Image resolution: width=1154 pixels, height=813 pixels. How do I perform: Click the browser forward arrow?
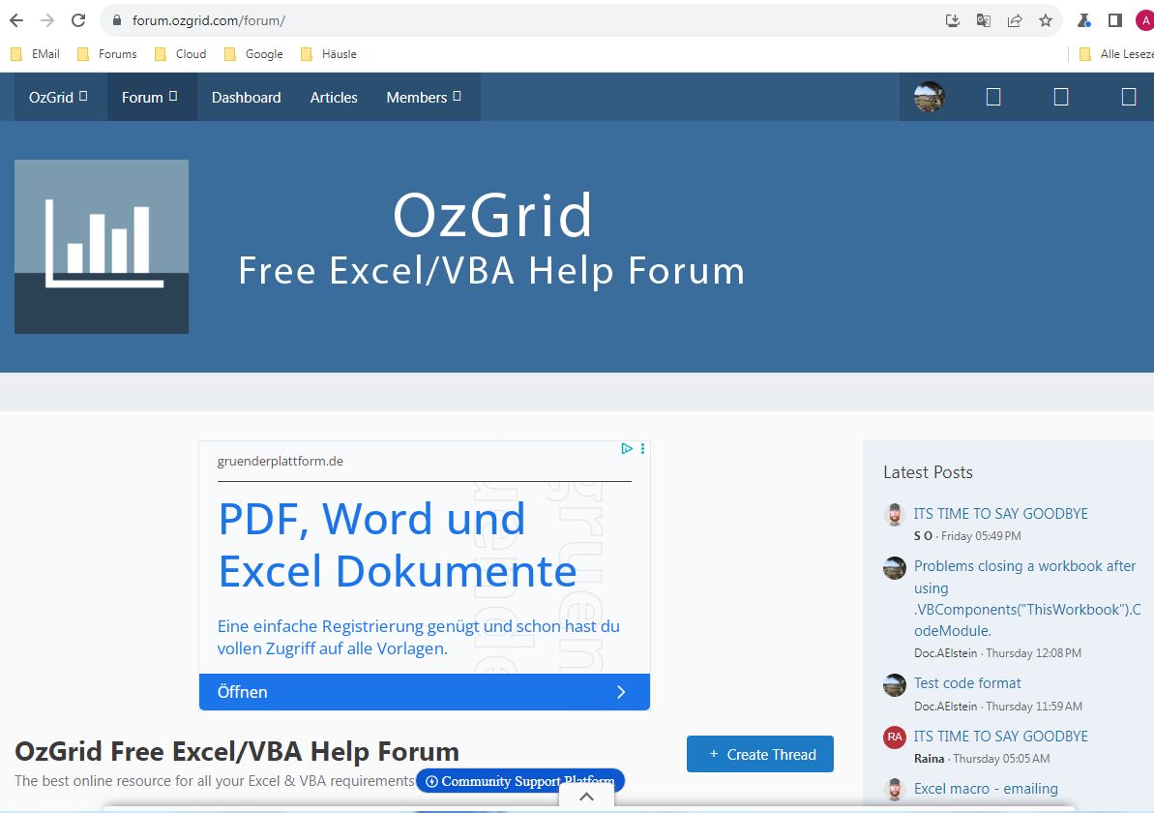point(47,20)
